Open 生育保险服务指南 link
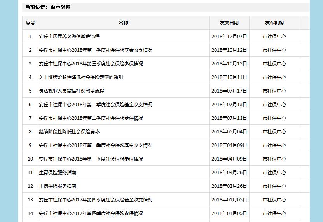Image resolution: width=323 pixels, height=222 pixels. [x=58, y=173]
